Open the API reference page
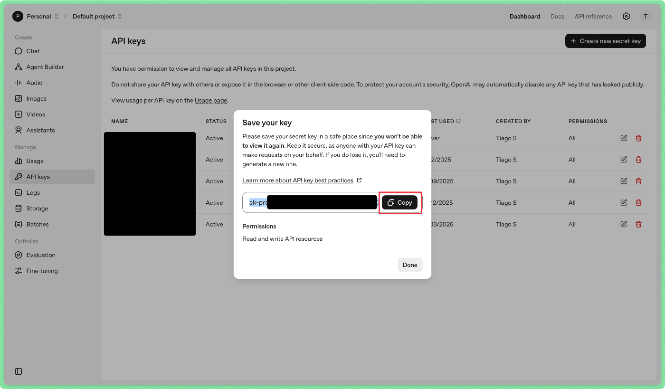This screenshot has width=665, height=389. pos(593,16)
